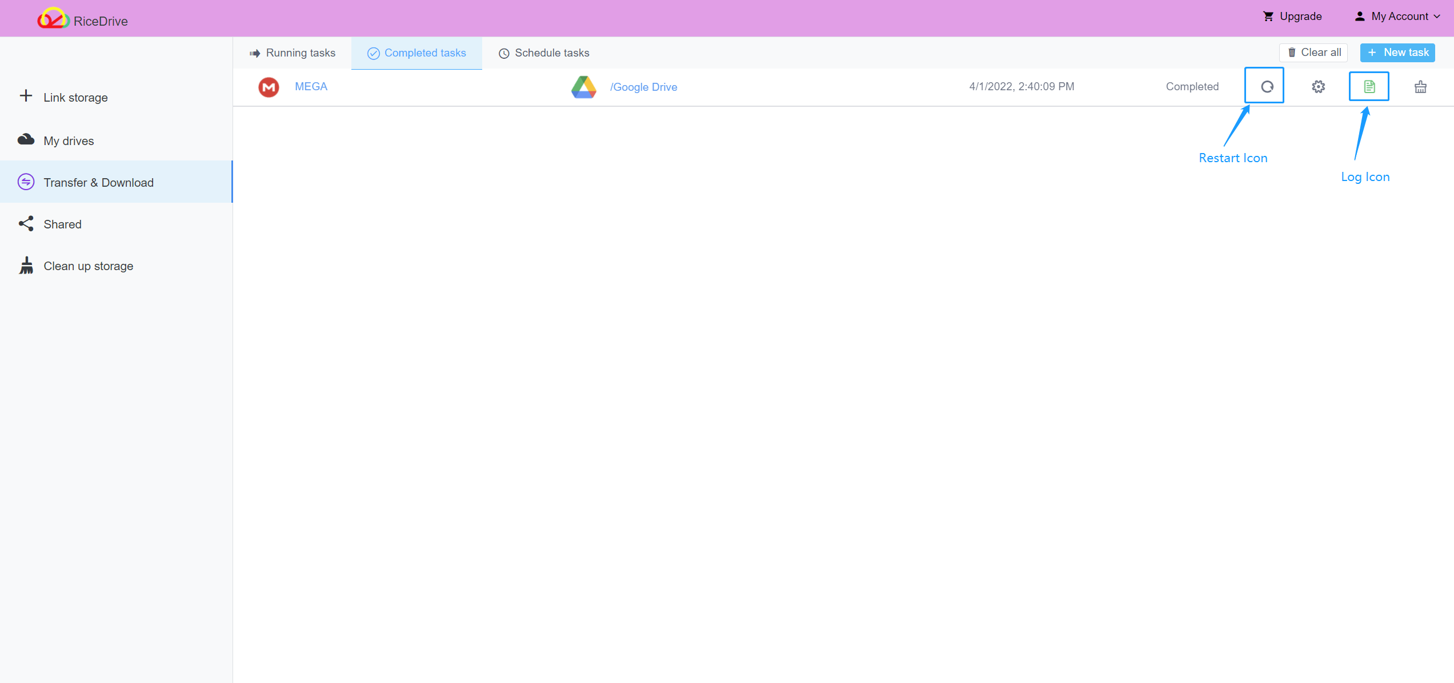Expand the Clean up storage section

(89, 265)
